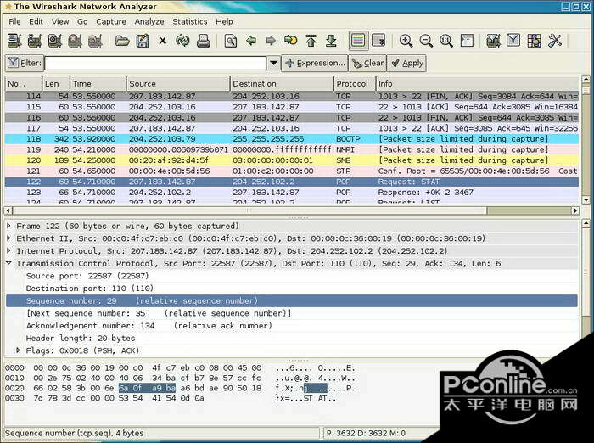
Task: Open the Statistics menu
Action: coord(190,21)
